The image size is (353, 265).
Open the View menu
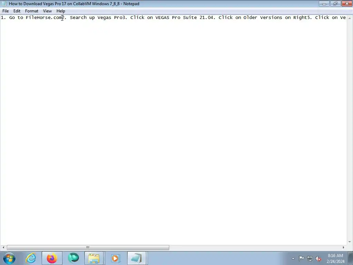pyautogui.click(x=47, y=11)
